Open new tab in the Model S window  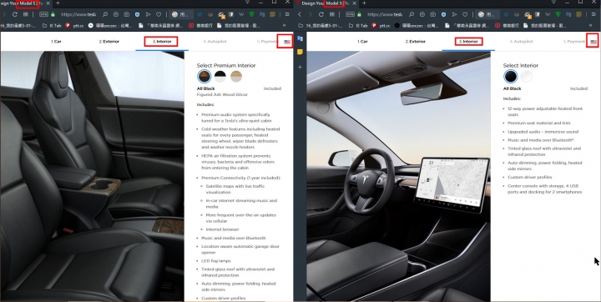(58, 3)
